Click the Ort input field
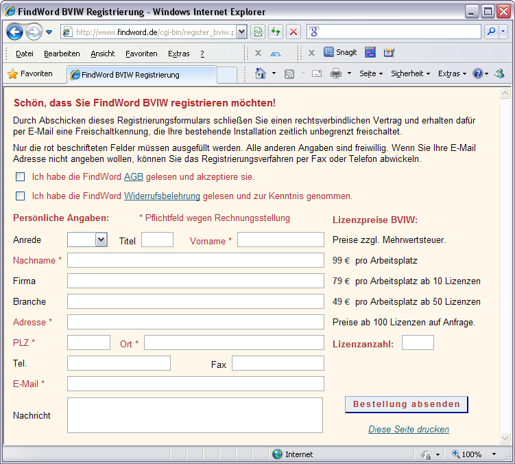515x464 pixels. coord(234,343)
